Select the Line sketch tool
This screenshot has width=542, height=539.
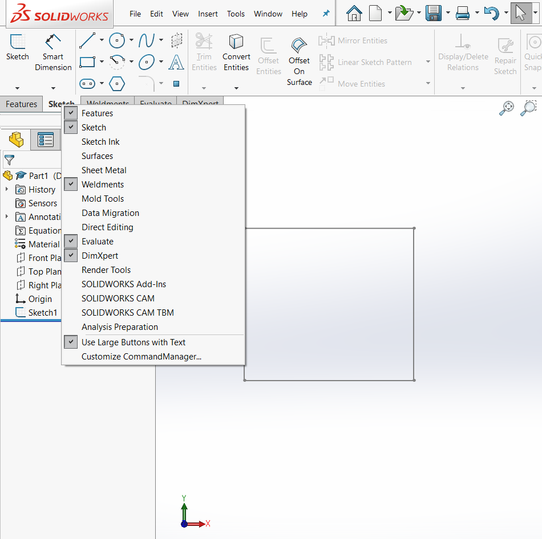(x=87, y=41)
